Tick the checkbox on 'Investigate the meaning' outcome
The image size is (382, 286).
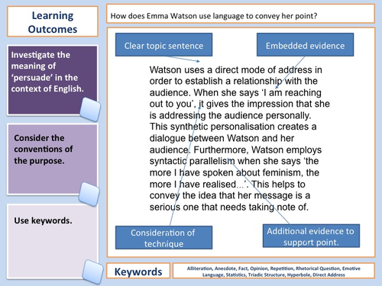90,109
